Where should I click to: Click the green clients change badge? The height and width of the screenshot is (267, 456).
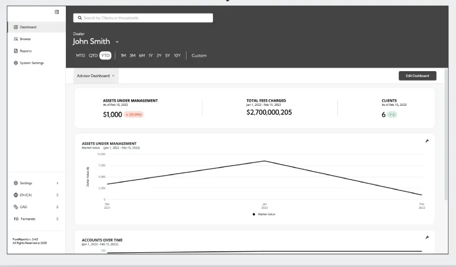(392, 115)
